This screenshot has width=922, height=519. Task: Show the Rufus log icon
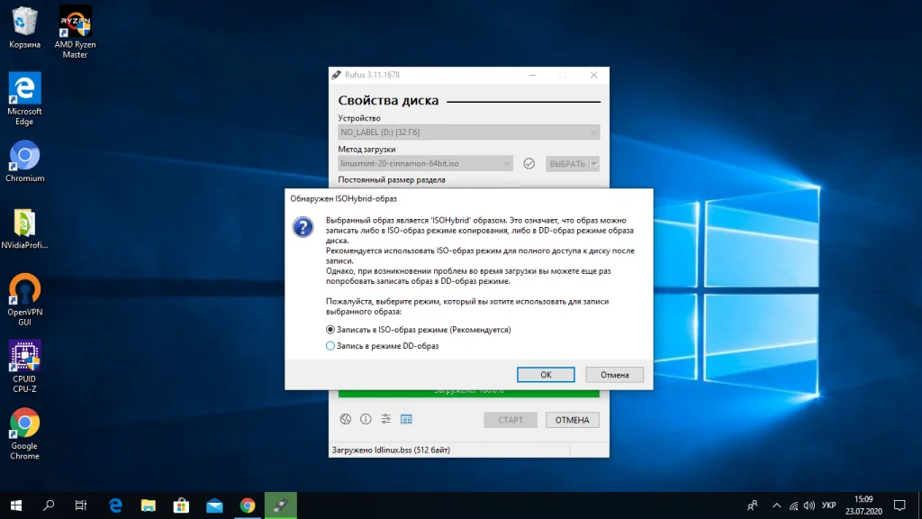(x=406, y=419)
